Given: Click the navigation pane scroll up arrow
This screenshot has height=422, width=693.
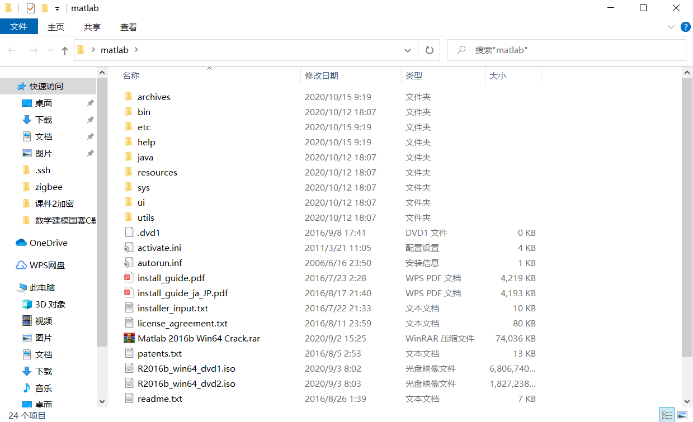Looking at the screenshot, I should [102, 73].
